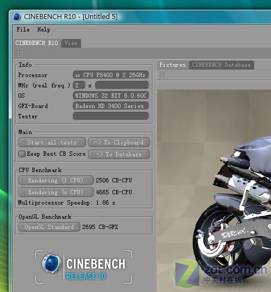Switch to the CINEBENCH R10 tab

tap(37, 43)
